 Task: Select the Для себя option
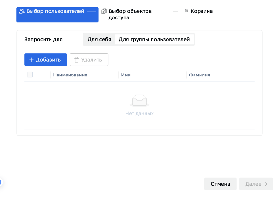click(x=99, y=39)
